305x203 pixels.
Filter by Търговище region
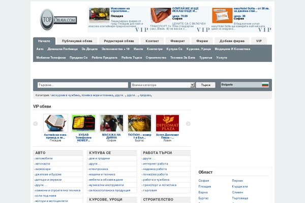(x=240, y=198)
